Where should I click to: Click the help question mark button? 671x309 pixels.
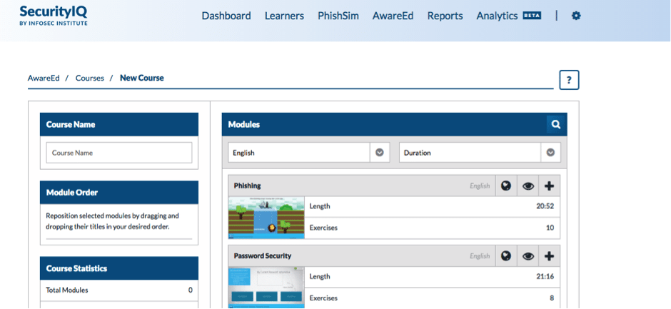pos(568,81)
